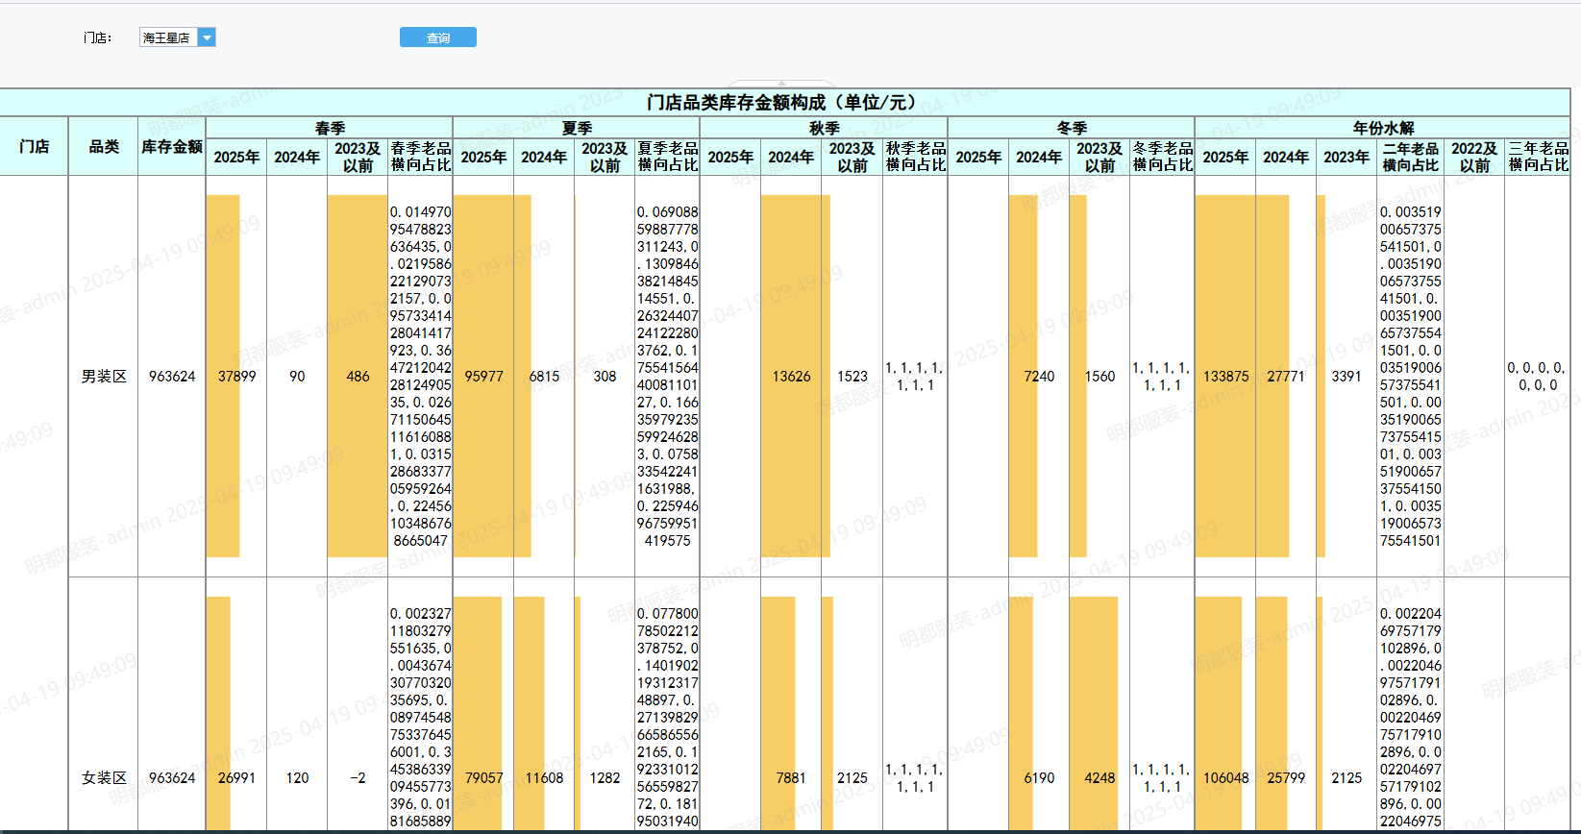The image size is (1581, 834).
Task: Click the 查询 query button
Action: (438, 37)
